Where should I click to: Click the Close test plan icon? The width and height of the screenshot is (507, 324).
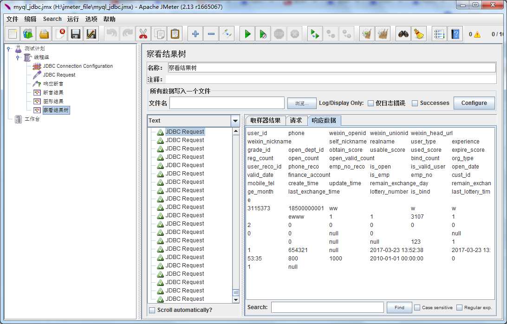pyautogui.click(x=60, y=33)
